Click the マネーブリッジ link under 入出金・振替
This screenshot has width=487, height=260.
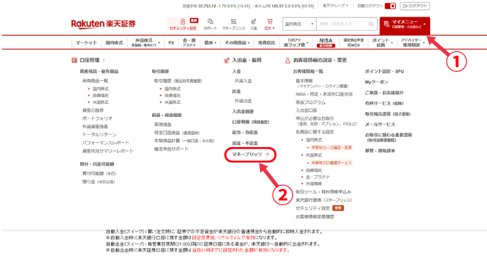tap(250, 154)
